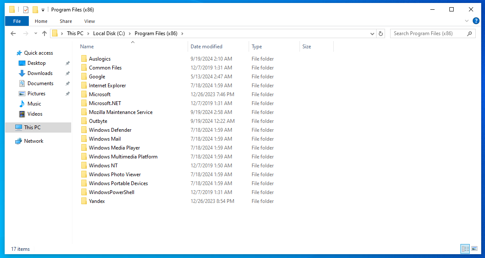Image resolution: width=485 pixels, height=258 pixels.
Task: Switch to the View ribbon tab
Action: point(89,21)
